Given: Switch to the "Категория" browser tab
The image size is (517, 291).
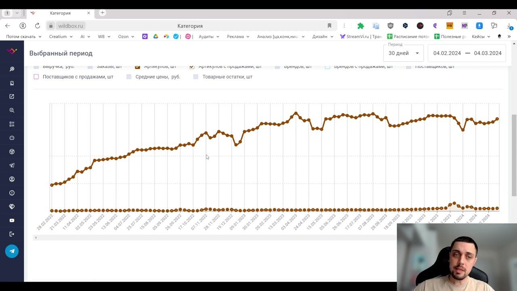Looking at the screenshot, I should [60, 13].
